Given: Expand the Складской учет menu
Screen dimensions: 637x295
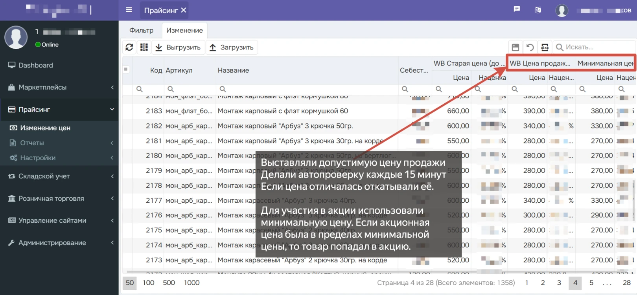Looking at the screenshot, I should [x=59, y=176].
